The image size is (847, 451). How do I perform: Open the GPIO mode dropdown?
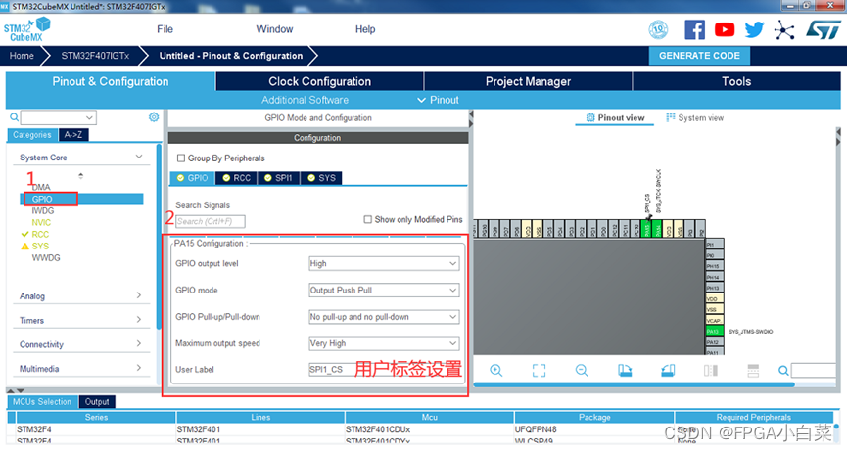pos(384,290)
